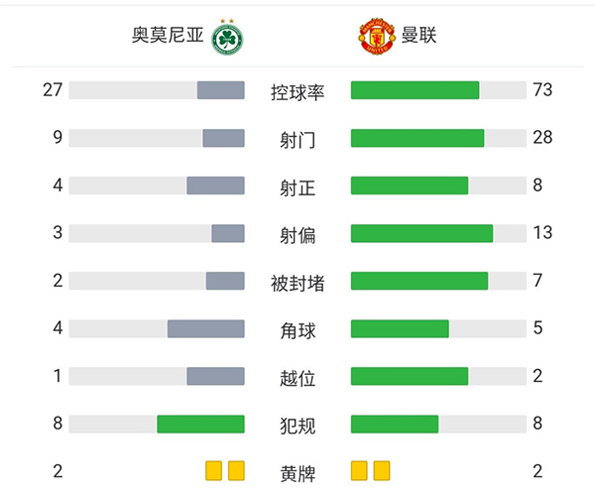Open the 奥莫尼亚 team name
Viewport: 595px width, 496px height.
click(x=170, y=36)
